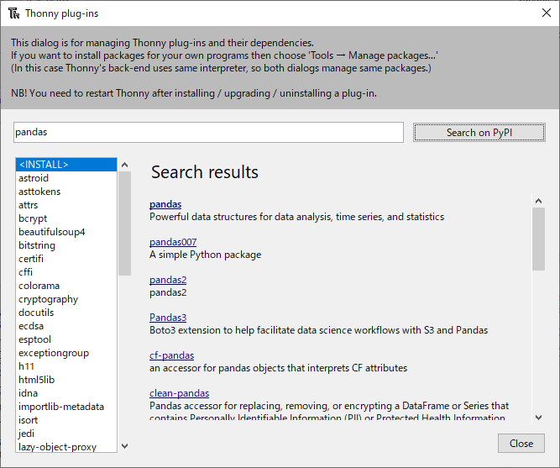Viewport: 560px width, 468px height.
Task: Select html5lib in the package list
Action: click(66, 380)
